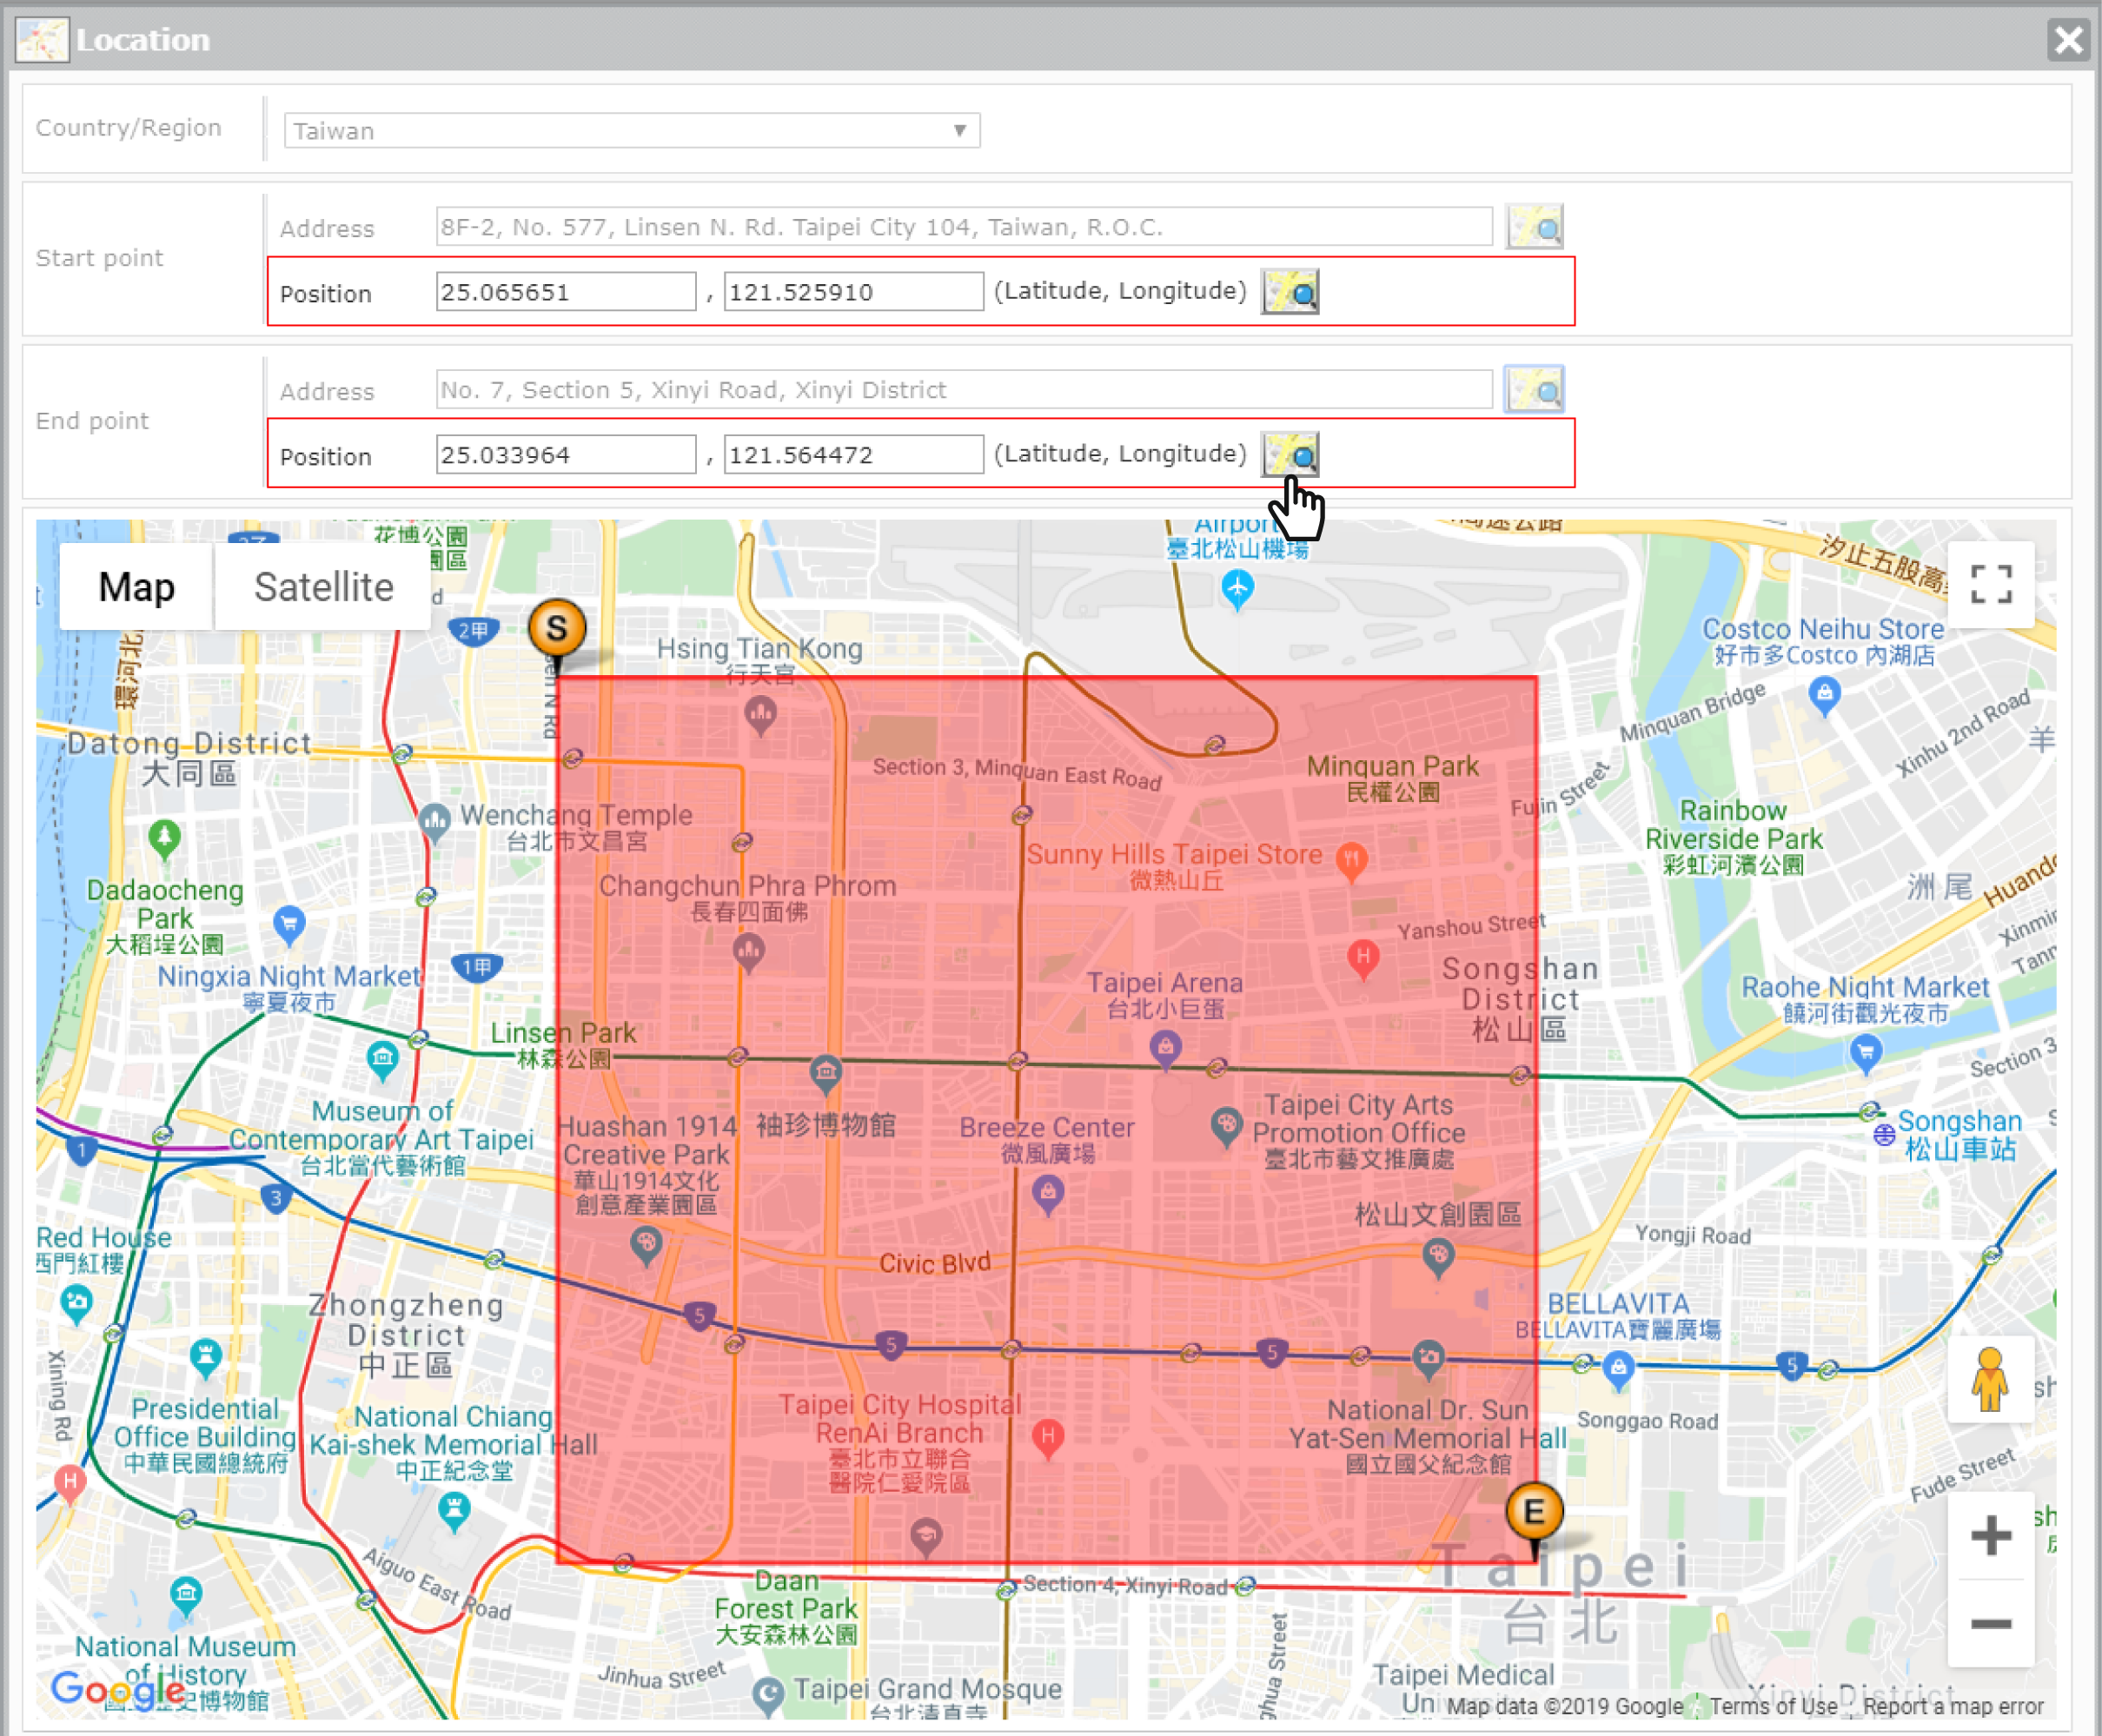Click the Songshan Cultural Park pin
This screenshot has height=1736, width=2102.
pyautogui.click(x=1437, y=1259)
